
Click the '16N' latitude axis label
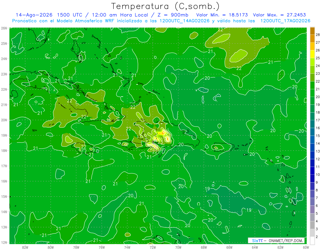click(x=4, y=181)
